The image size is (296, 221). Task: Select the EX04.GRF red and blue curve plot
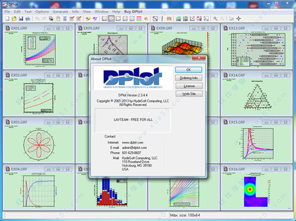click(x=38, y=191)
